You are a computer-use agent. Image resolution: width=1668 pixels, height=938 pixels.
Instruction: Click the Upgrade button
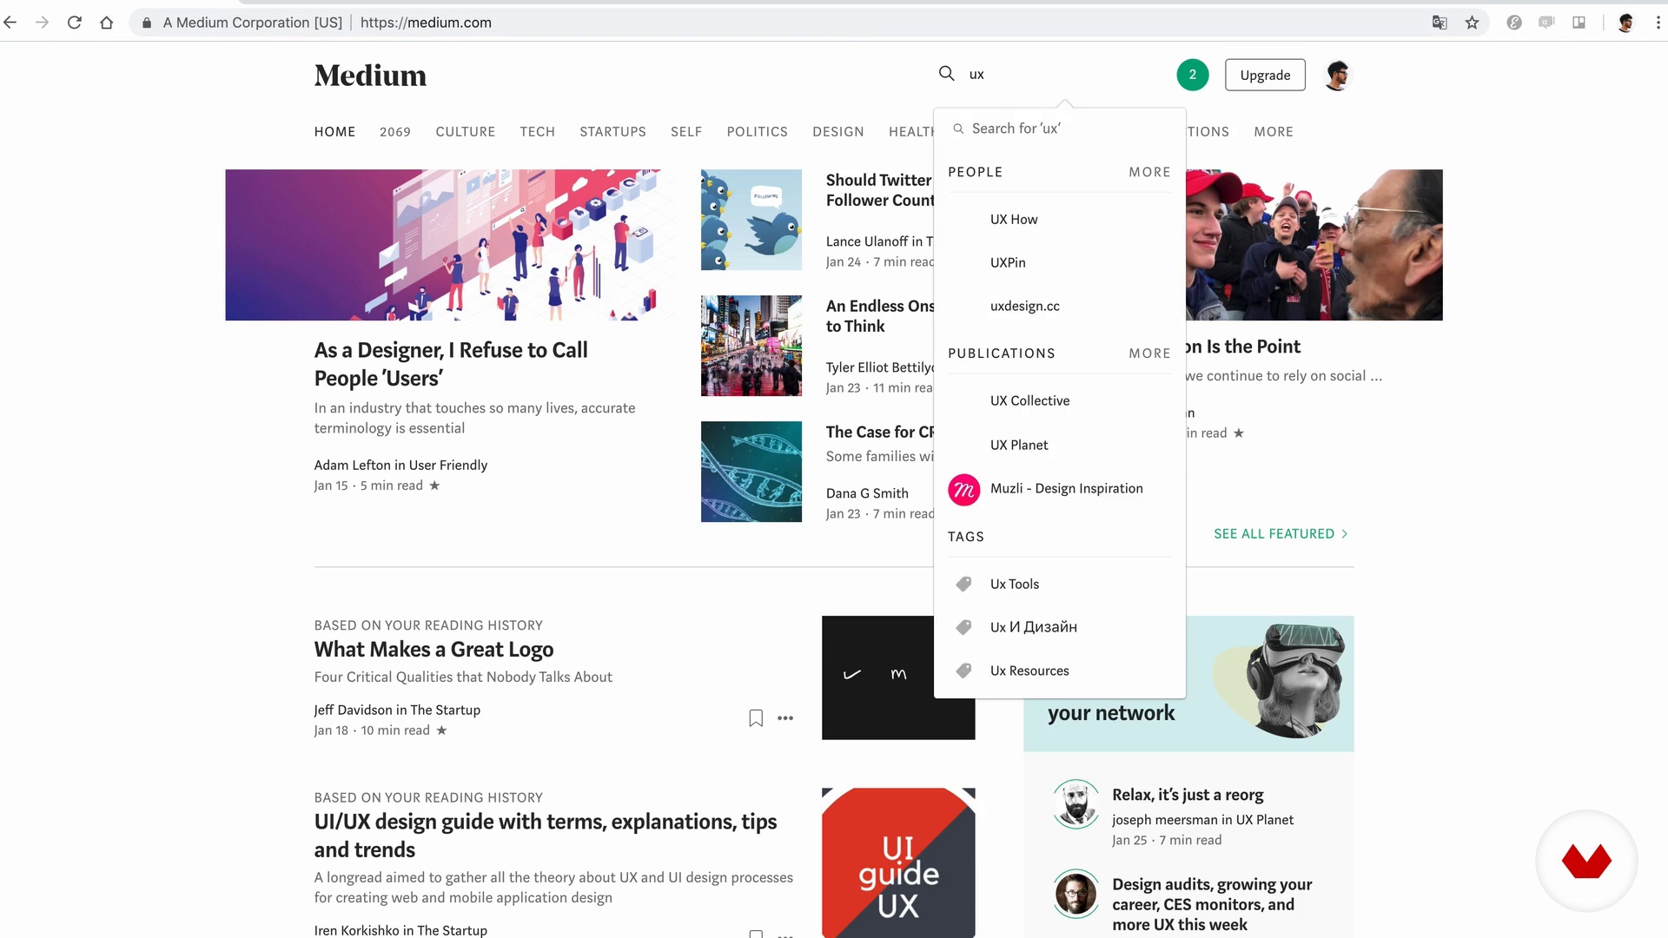click(x=1265, y=75)
